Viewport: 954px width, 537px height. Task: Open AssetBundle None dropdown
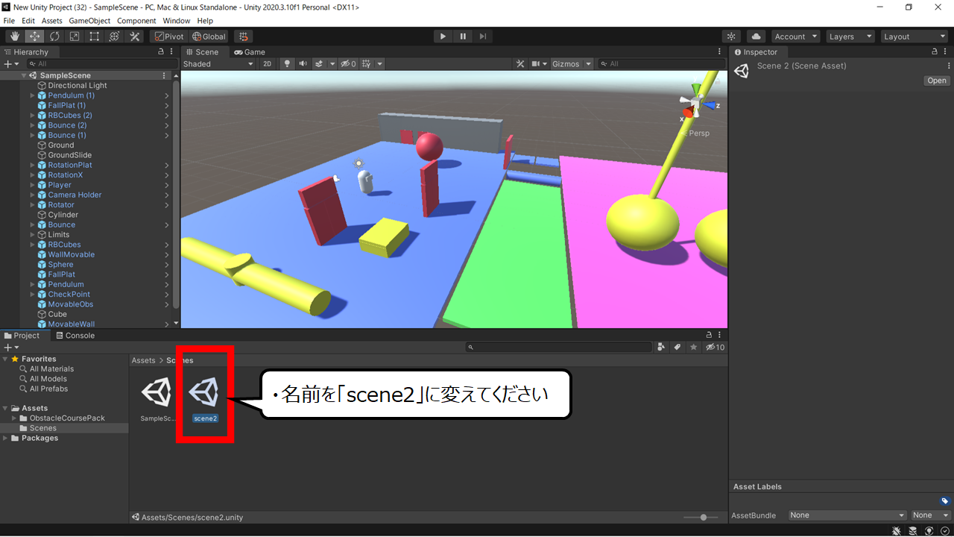[x=847, y=515]
